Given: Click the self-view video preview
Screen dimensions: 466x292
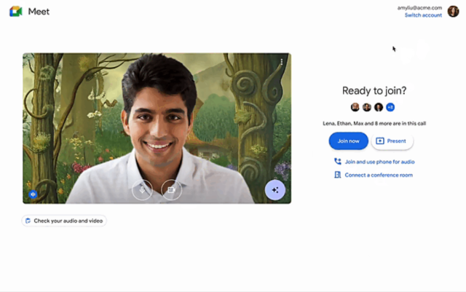Looking at the screenshot, I should pos(157,117).
